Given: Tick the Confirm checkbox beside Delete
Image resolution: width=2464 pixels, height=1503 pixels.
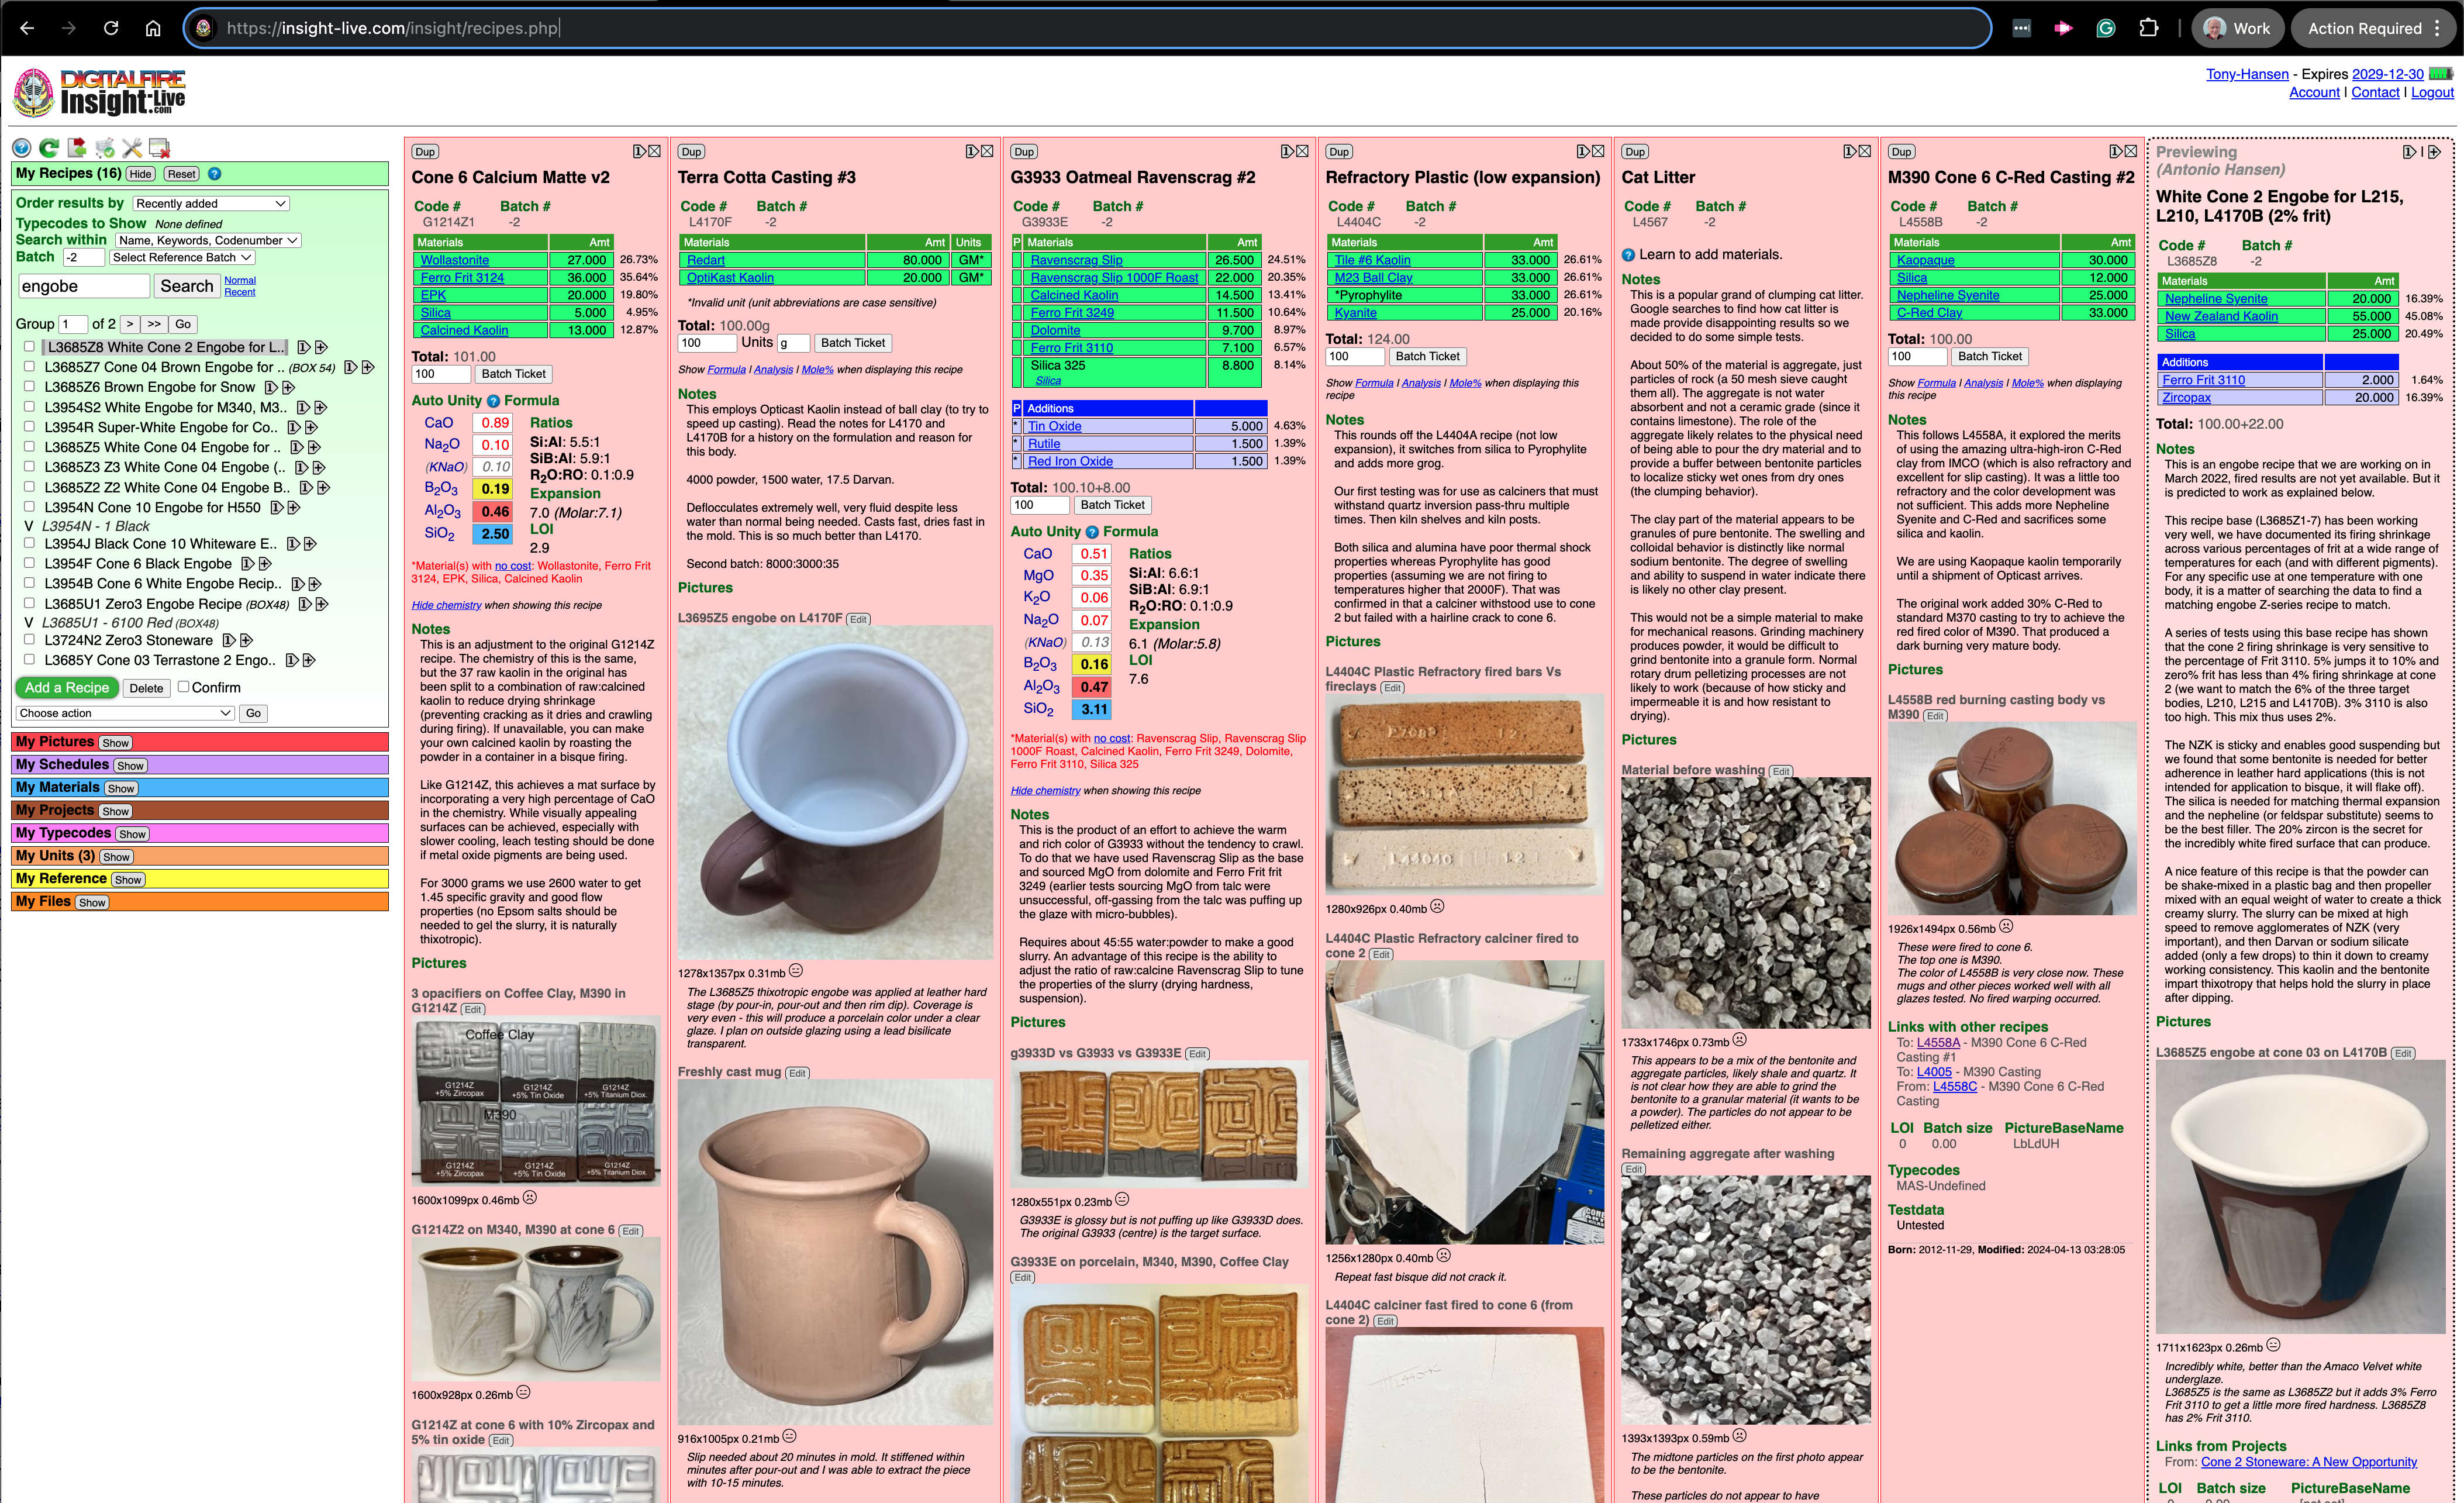Looking at the screenshot, I should point(183,687).
